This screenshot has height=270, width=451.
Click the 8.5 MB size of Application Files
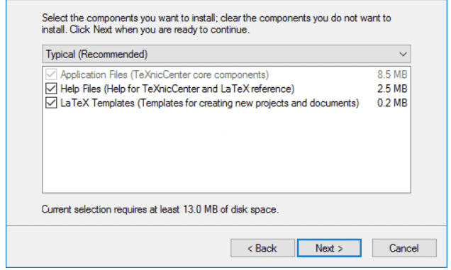392,74
